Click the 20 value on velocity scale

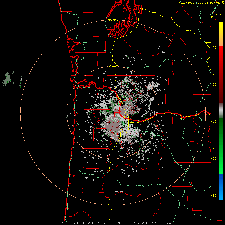point(215,94)
